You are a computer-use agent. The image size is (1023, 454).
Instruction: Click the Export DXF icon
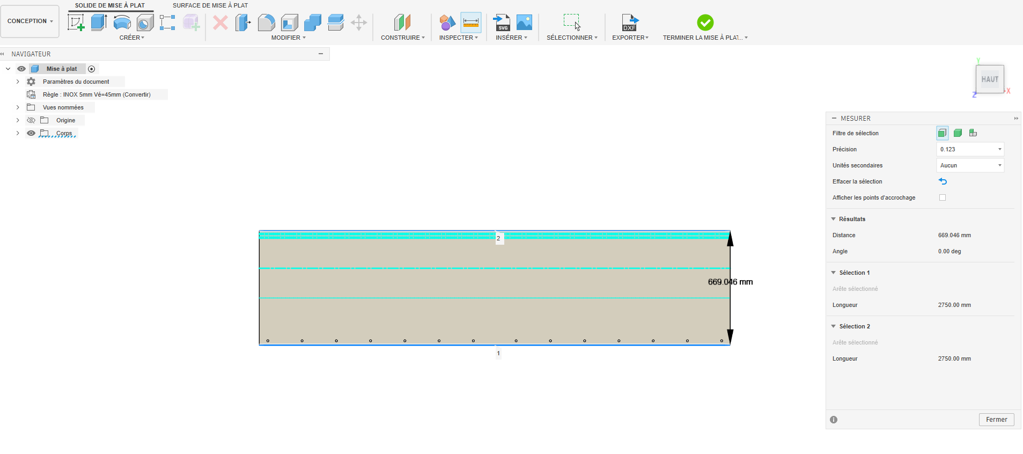[x=630, y=23]
